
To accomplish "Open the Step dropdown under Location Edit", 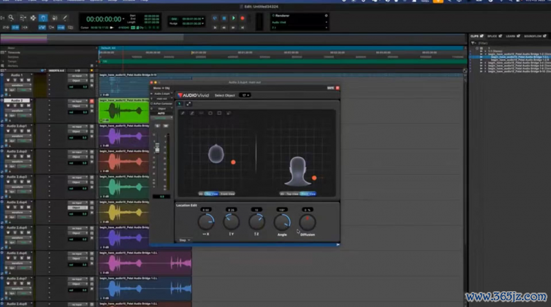I will pos(185,240).
